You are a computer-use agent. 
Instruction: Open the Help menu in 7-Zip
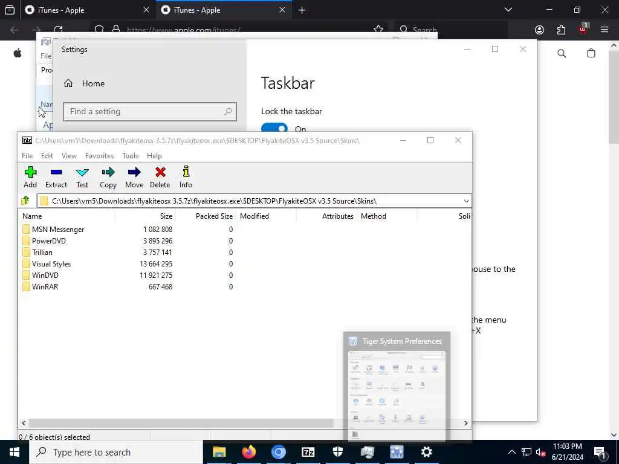pos(154,156)
